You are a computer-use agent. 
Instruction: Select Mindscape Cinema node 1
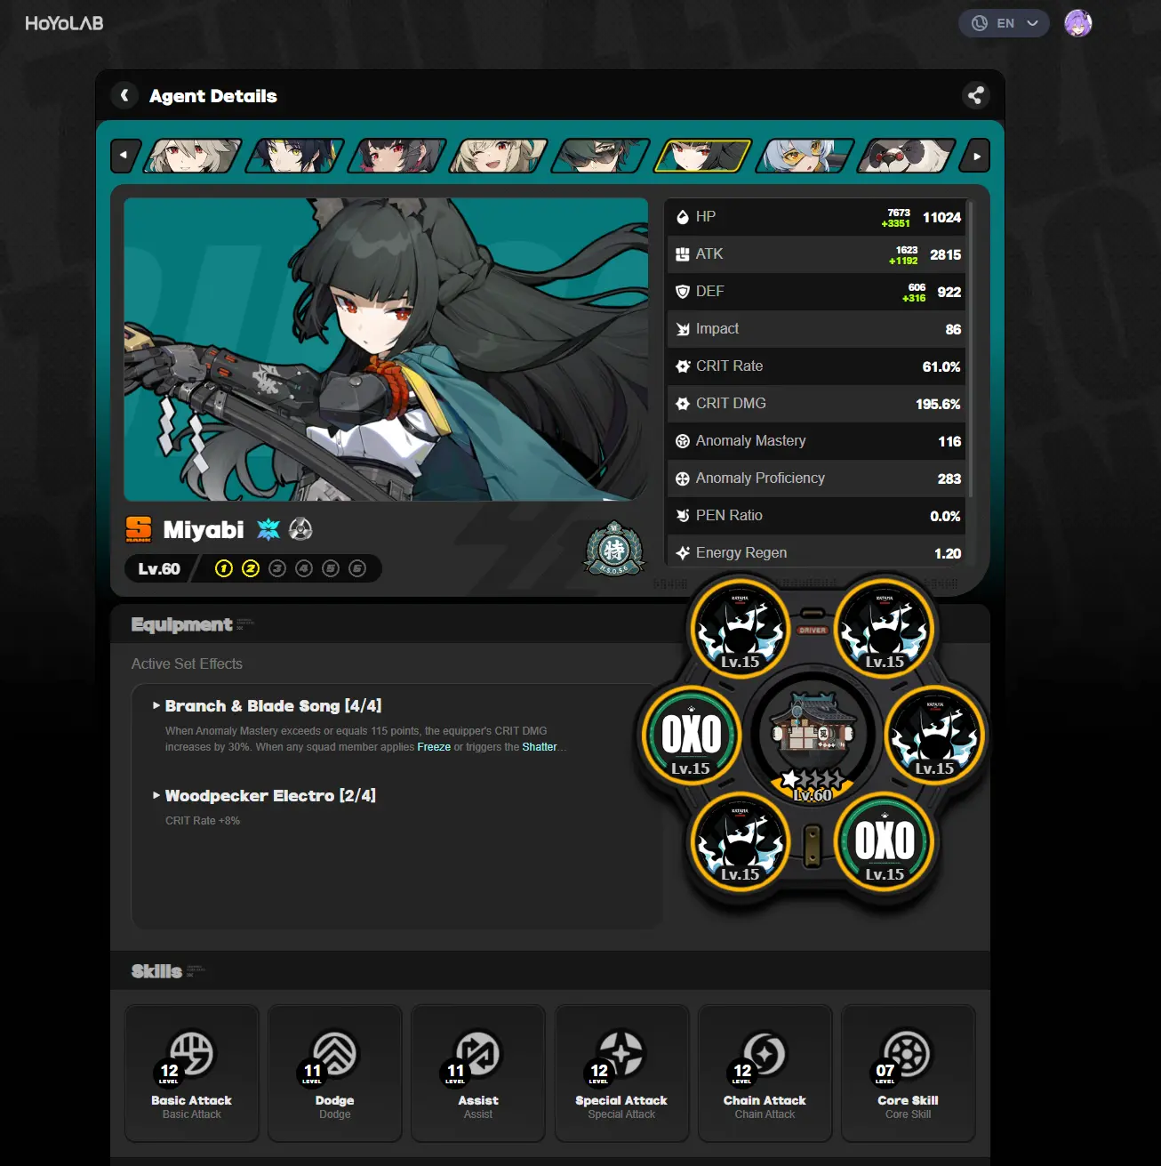click(x=224, y=568)
